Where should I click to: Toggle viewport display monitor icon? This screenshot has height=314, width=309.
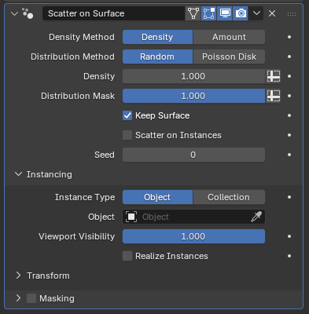click(225, 13)
